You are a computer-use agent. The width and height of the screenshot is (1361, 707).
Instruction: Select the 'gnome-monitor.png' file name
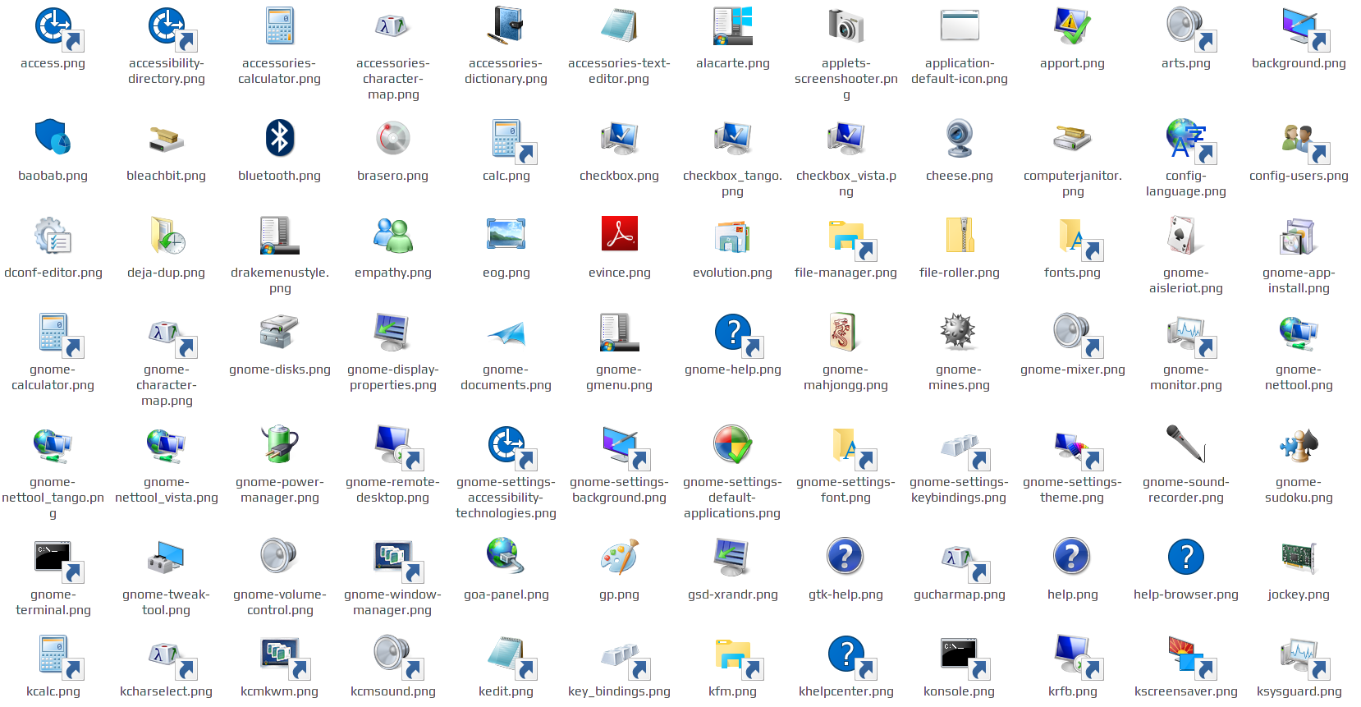tap(1185, 377)
